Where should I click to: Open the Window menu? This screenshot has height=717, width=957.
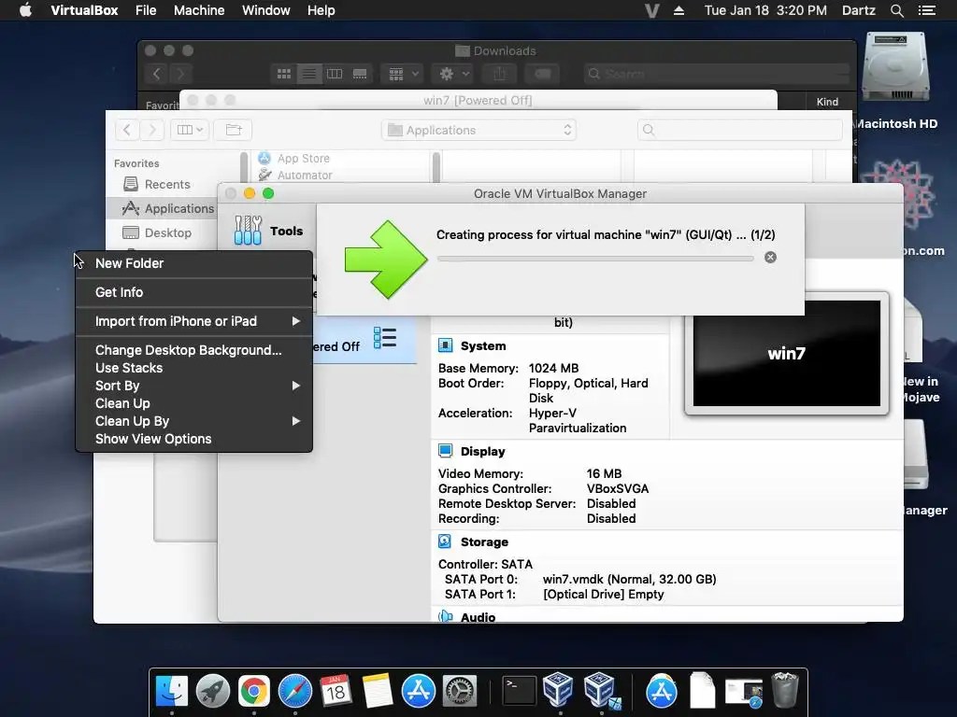click(x=266, y=10)
